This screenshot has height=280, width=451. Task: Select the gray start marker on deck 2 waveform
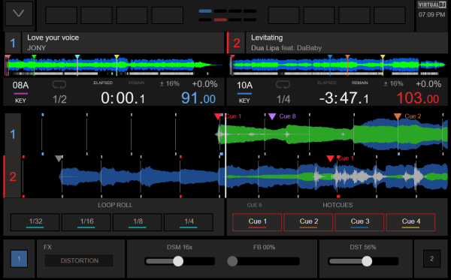click(59, 158)
